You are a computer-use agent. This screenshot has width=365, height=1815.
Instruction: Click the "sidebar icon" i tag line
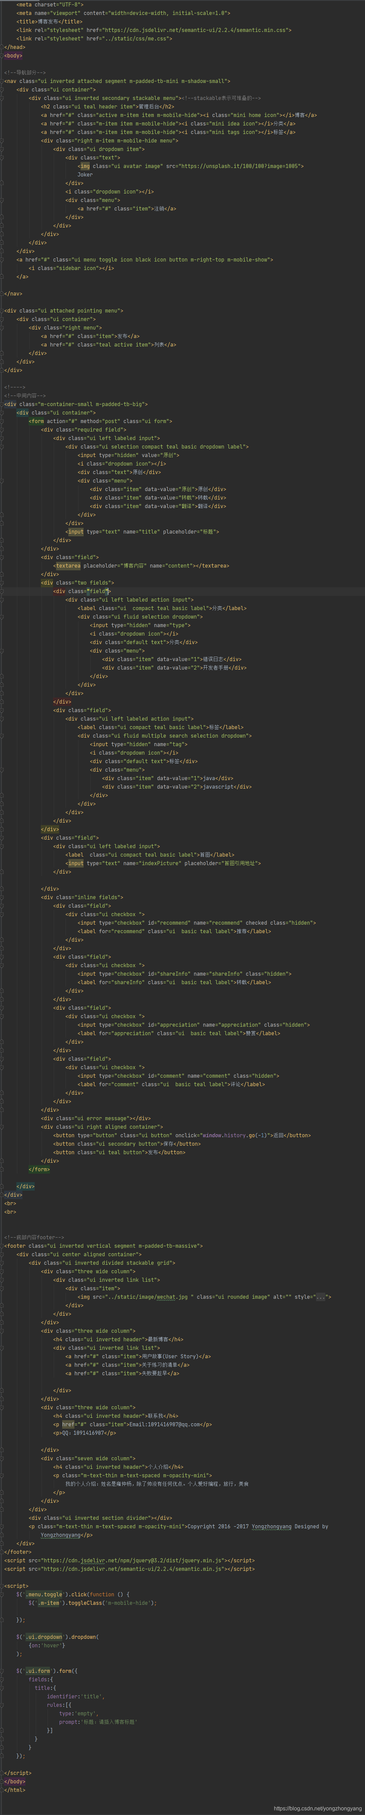tap(71, 268)
